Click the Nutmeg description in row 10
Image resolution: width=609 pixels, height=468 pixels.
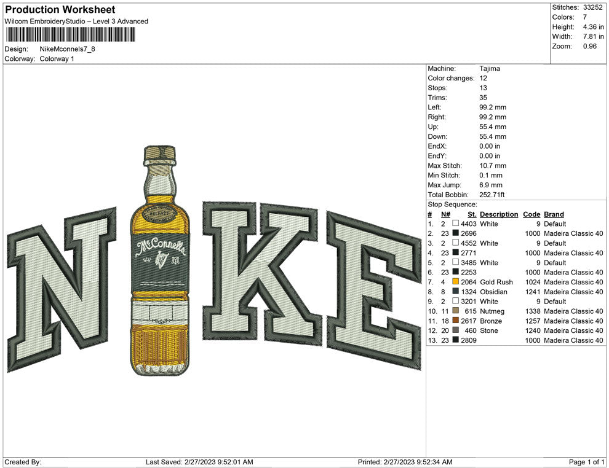click(x=492, y=311)
